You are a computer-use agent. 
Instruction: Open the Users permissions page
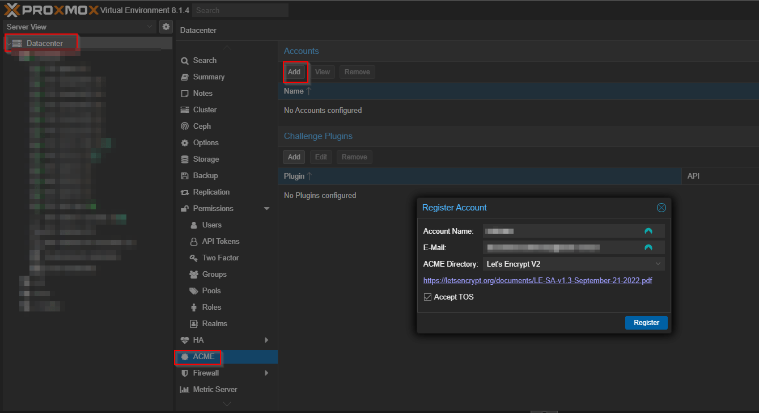(212, 225)
